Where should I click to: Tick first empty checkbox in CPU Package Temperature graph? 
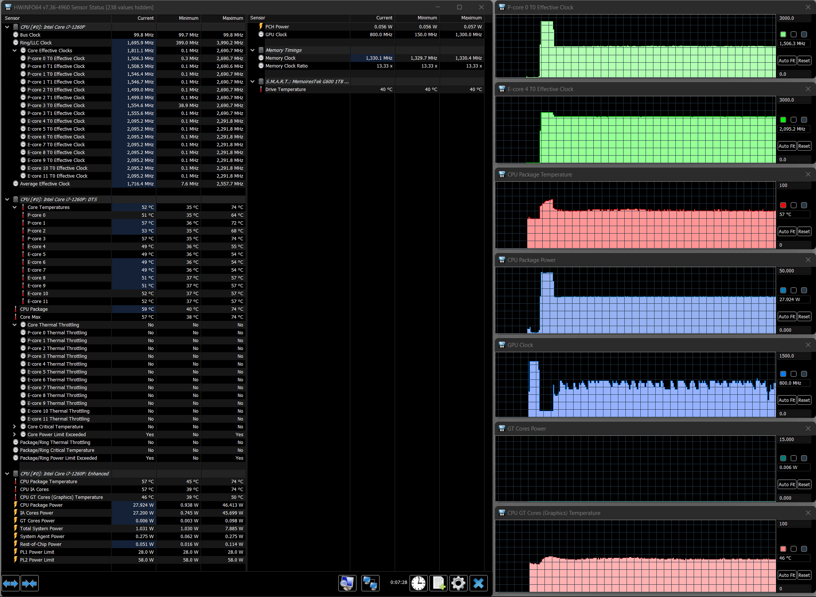794,205
